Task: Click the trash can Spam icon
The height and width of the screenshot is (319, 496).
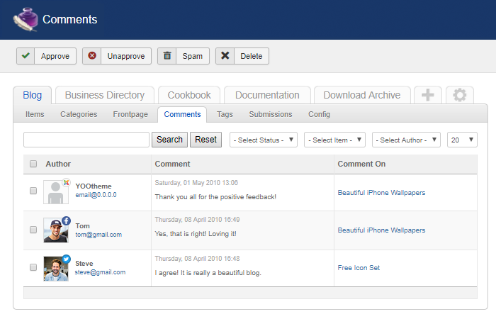Action: point(167,56)
